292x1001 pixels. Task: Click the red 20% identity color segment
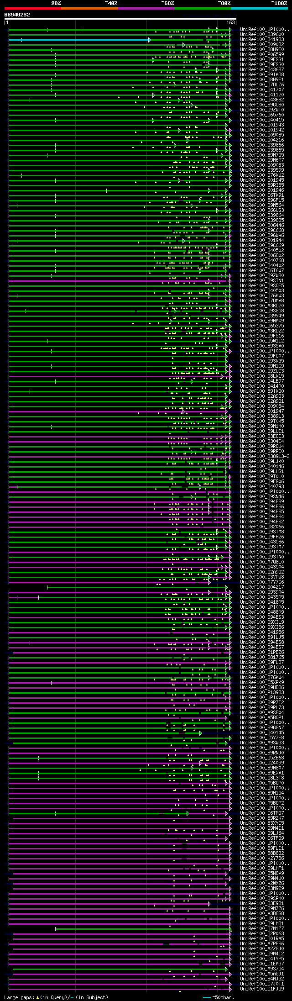point(32,8)
